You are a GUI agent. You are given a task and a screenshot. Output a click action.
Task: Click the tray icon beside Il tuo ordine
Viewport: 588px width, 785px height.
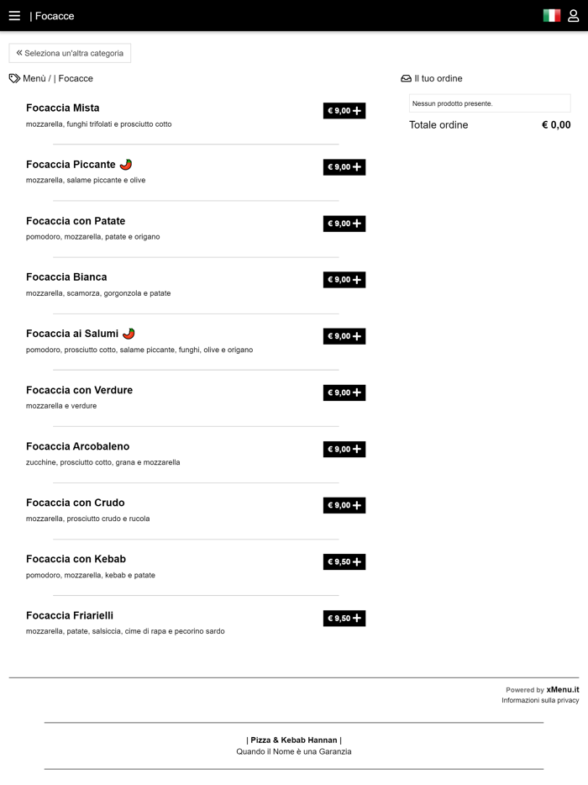pyautogui.click(x=406, y=78)
